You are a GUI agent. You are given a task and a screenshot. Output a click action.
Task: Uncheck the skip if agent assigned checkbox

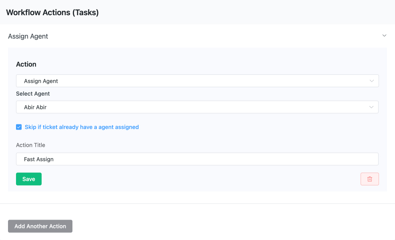click(19, 127)
